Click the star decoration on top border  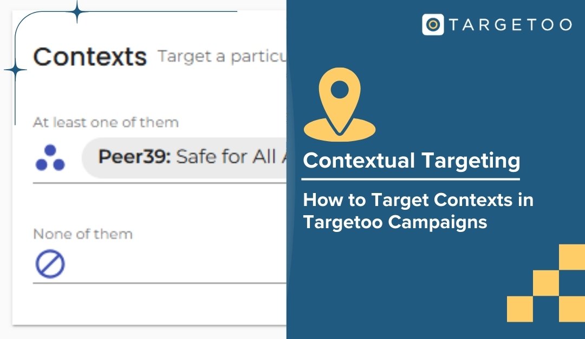[77, 11]
